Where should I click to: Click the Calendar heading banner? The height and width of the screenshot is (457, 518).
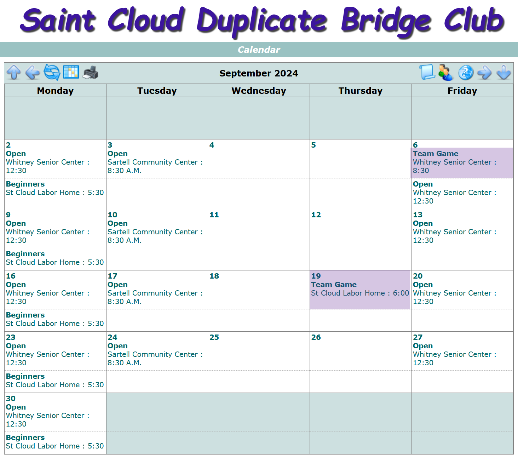[259, 50]
